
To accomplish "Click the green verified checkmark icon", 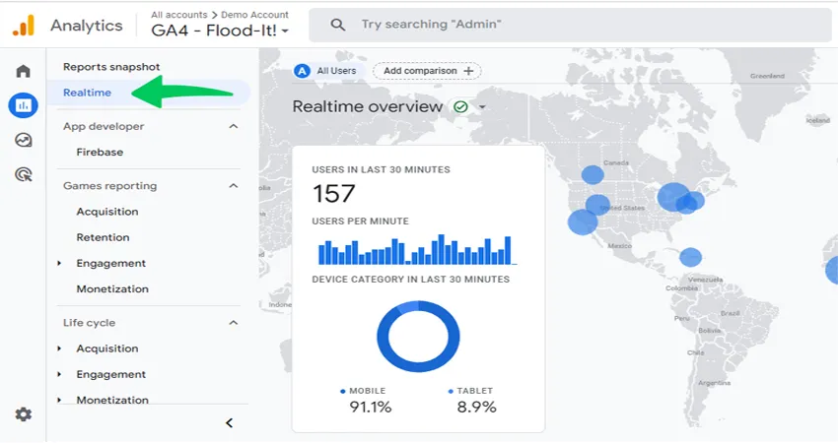I will pyautogui.click(x=460, y=106).
